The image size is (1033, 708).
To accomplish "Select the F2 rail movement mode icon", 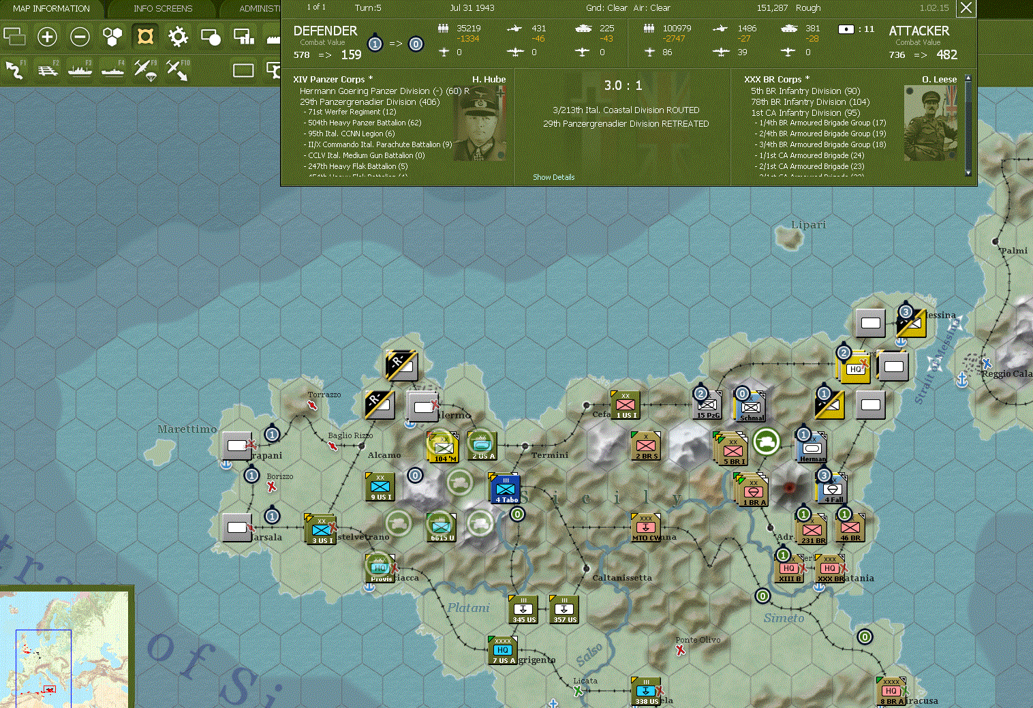I will (x=47, y=70).
